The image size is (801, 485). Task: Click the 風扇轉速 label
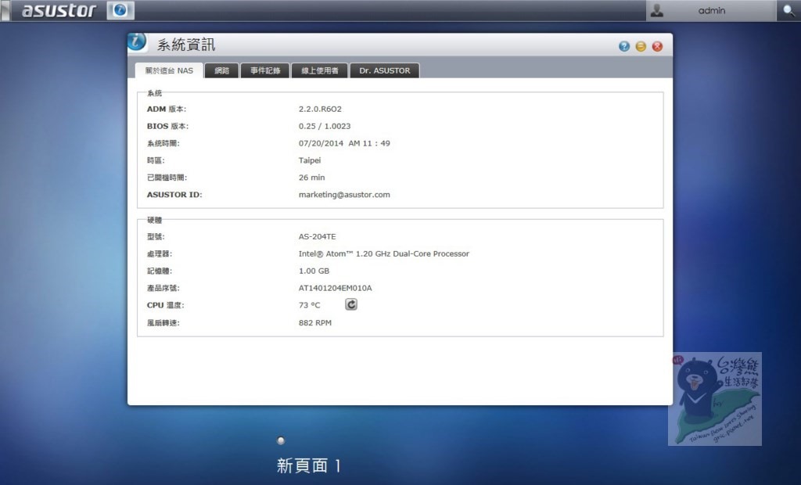(x=163, y=323)
